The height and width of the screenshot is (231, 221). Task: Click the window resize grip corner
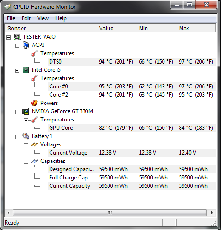(x=214, y=224)
